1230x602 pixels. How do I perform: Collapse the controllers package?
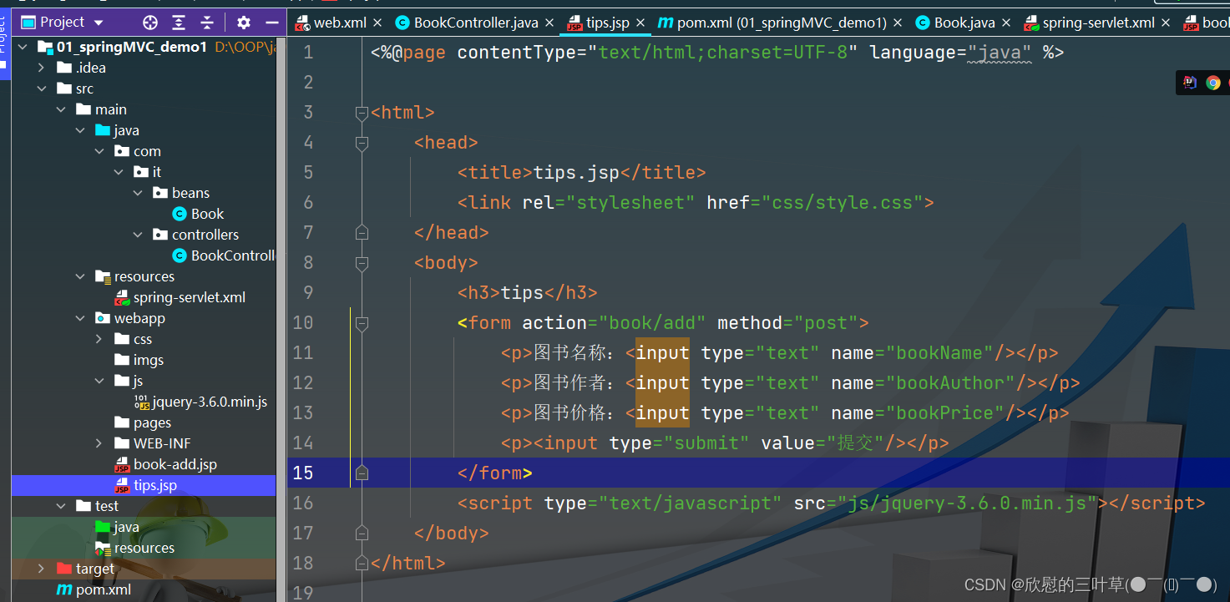(138, 235)
